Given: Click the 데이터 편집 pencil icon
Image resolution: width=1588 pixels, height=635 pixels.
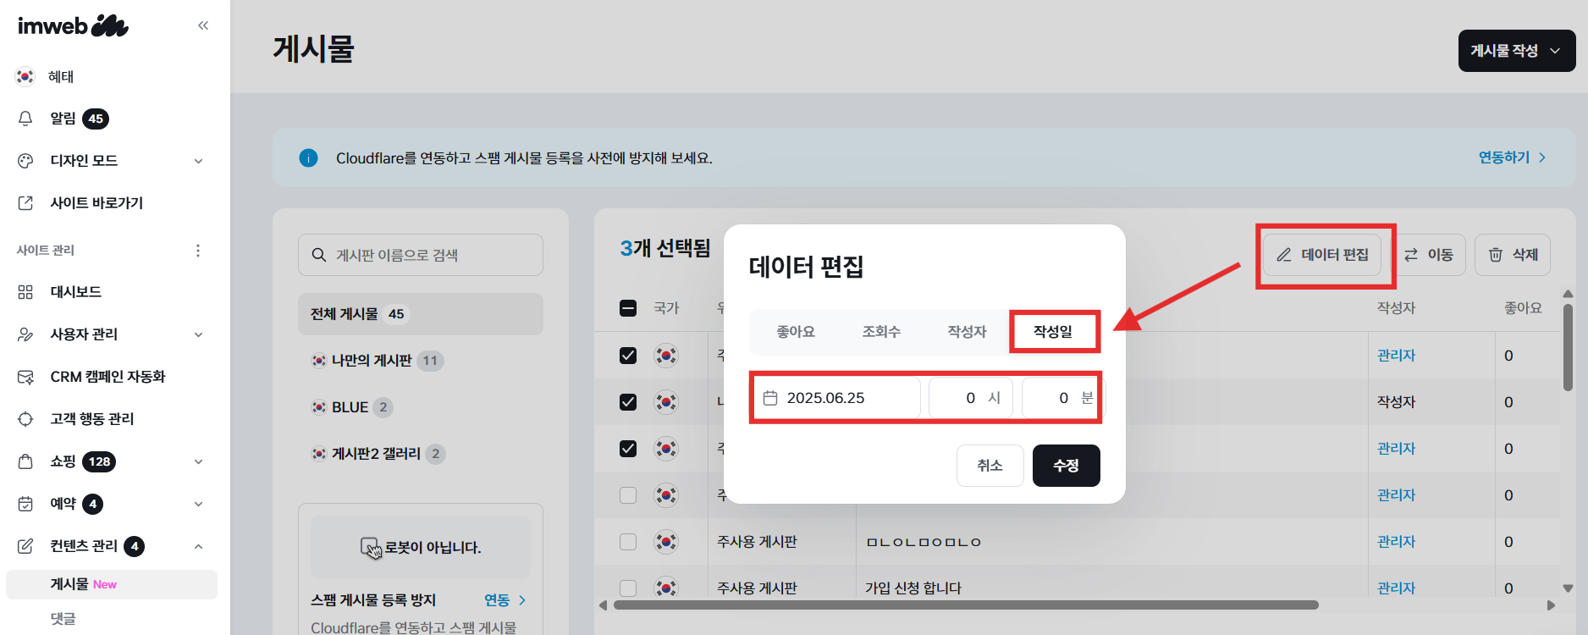Looking at the screenshot, I should pyautogui.click(x=1284, y=255).
